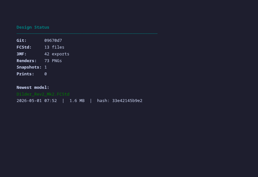
Task: Select the commit hash 09670d7
Action: point(53,41)
